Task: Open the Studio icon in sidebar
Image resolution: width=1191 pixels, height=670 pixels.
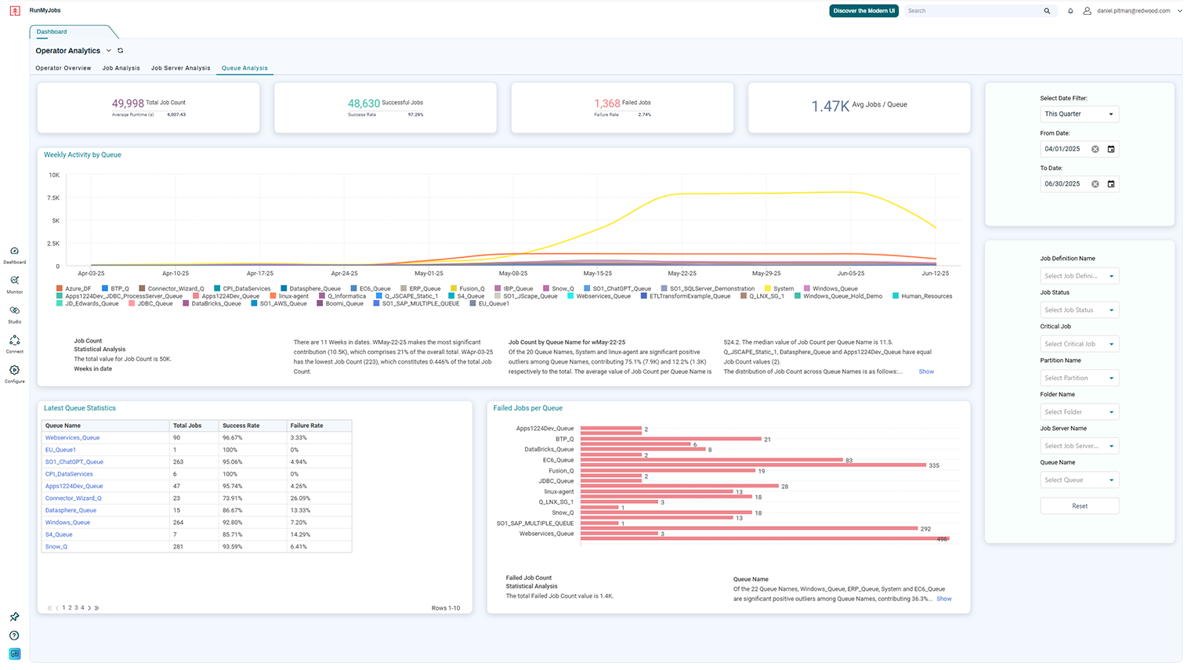Action: click(x=14, y=311)
